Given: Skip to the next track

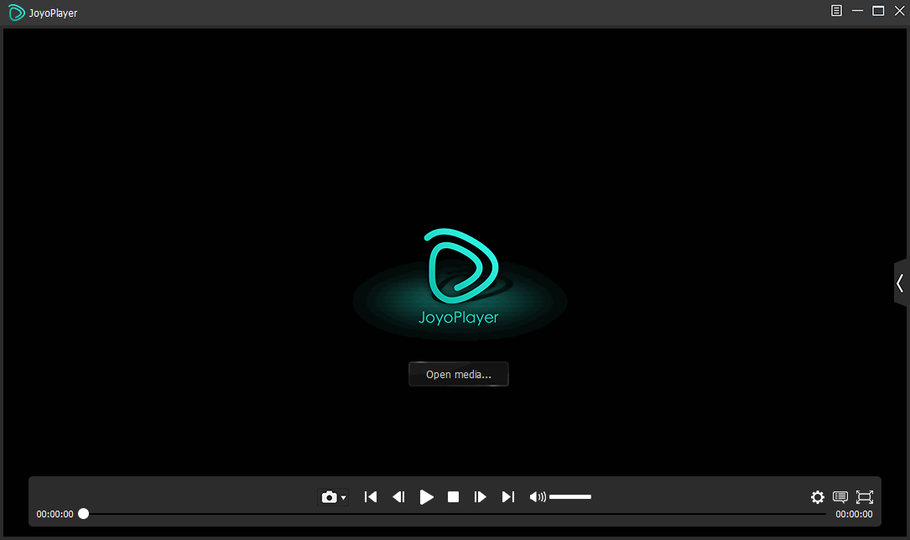Looking at the screenshot, I should pos(507,497).
